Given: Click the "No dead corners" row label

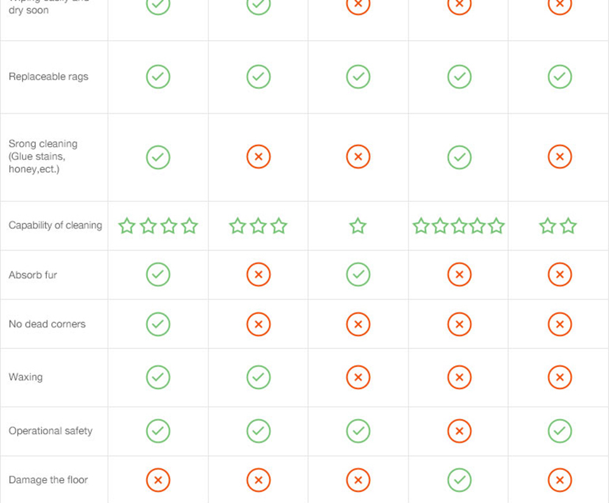Looking at the screenshot, I should point(47,324).
